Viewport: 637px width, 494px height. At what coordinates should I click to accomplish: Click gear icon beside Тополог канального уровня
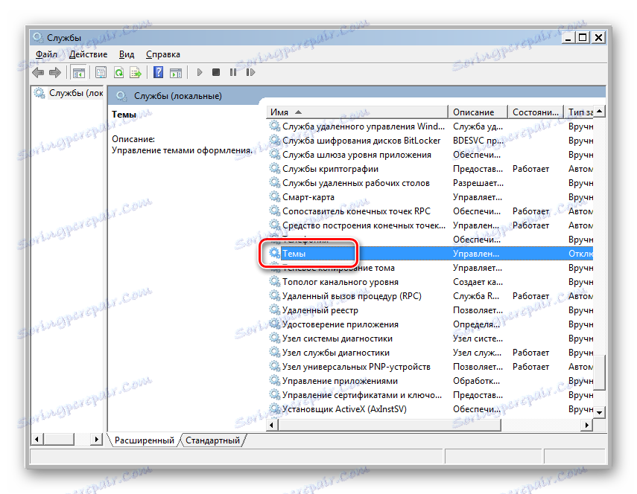point(275,281)
